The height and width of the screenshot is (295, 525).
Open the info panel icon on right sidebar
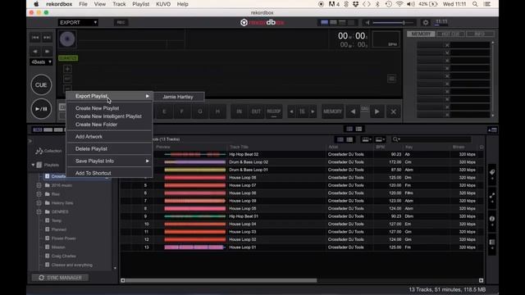492,219
